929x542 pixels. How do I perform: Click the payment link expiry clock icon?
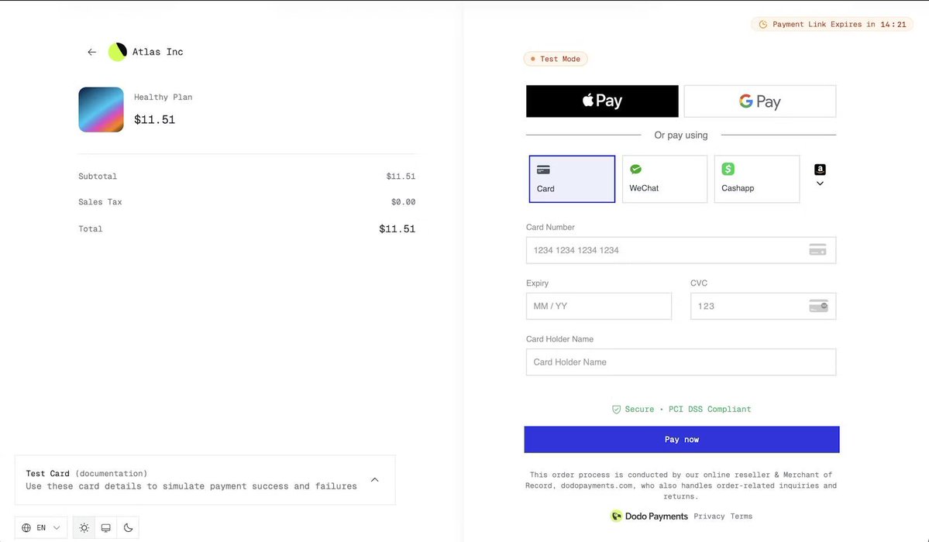point(763,24)
